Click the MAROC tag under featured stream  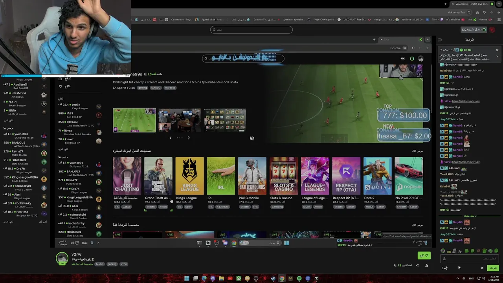click(x=156, y=88)
